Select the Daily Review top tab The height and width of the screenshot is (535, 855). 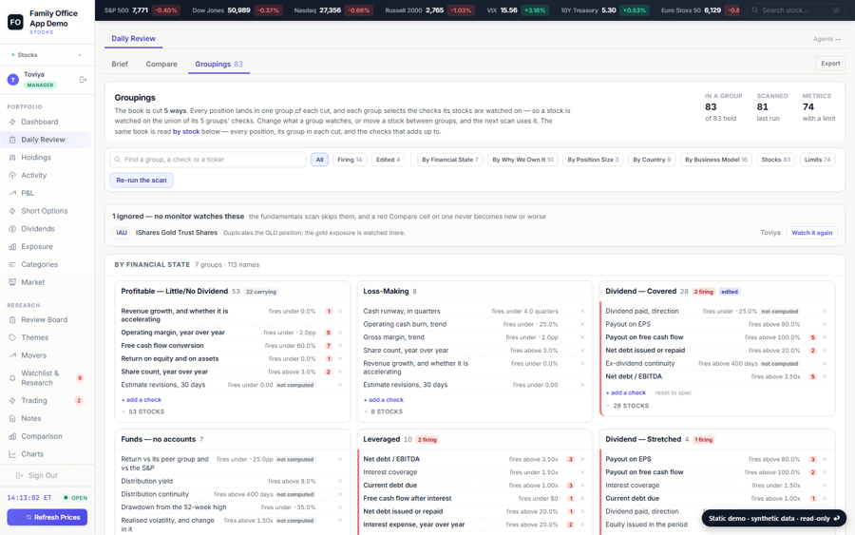(133, 39)
